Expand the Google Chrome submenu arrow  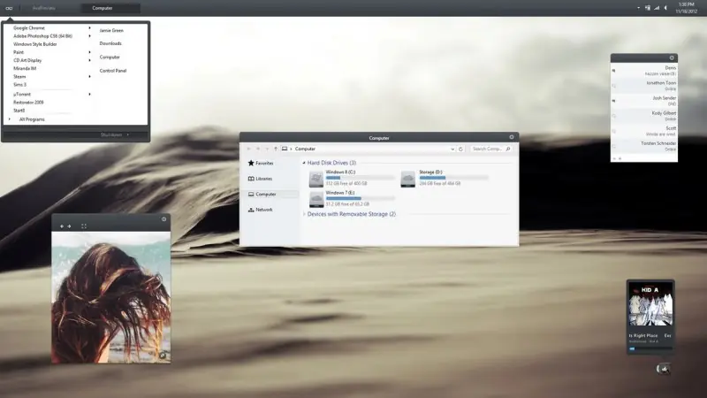tap(89, 28)
